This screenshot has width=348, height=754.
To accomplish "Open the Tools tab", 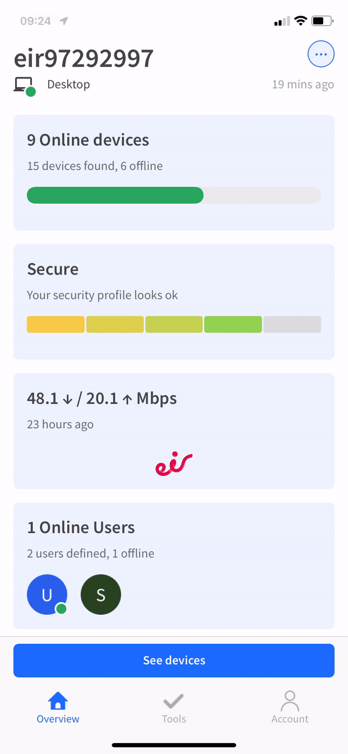I will pyautogui.click(x=173, y=707).
